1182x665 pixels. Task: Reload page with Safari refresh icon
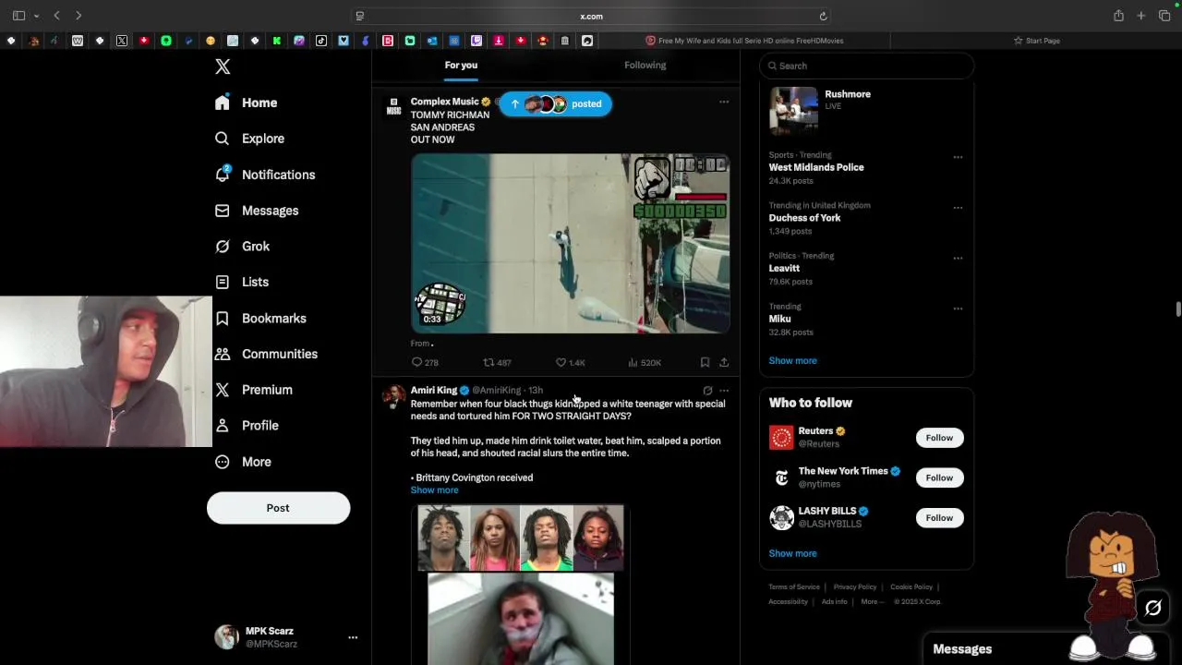tap(823, 16)
